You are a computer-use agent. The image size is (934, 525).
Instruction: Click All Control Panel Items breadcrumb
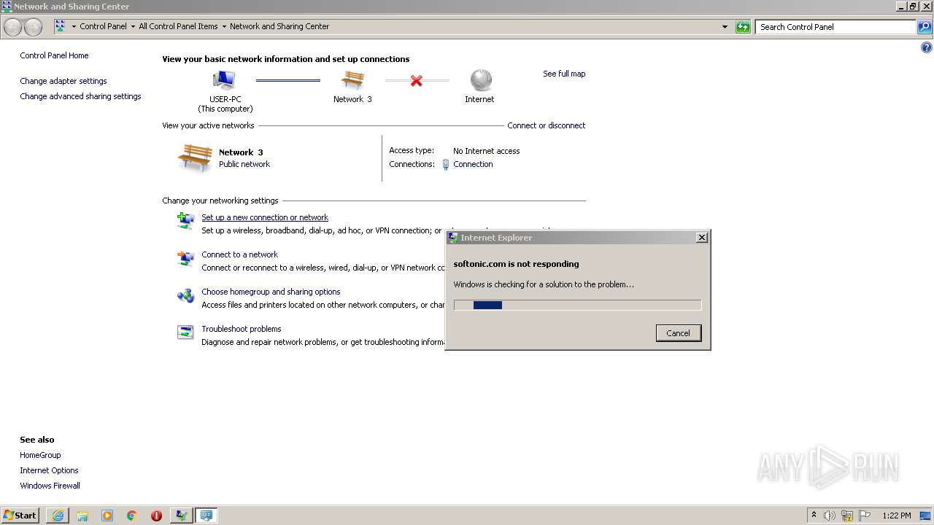[x=178, y=26]
